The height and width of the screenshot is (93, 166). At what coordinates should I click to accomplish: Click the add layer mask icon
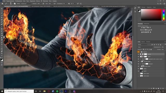[154, 88]
